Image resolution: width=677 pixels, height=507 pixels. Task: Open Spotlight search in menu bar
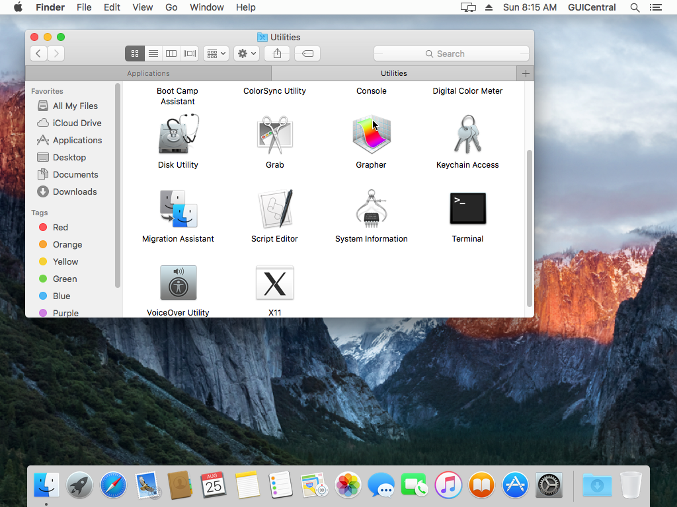tap(635, 7)
